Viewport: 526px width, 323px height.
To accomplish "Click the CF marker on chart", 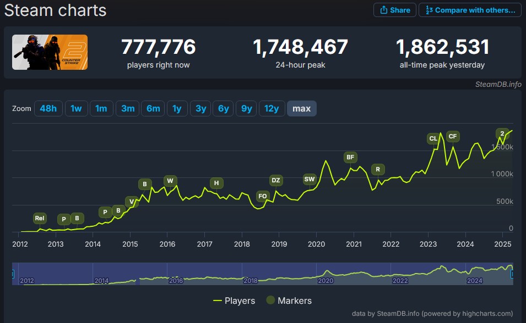I will tap(453, 136).
